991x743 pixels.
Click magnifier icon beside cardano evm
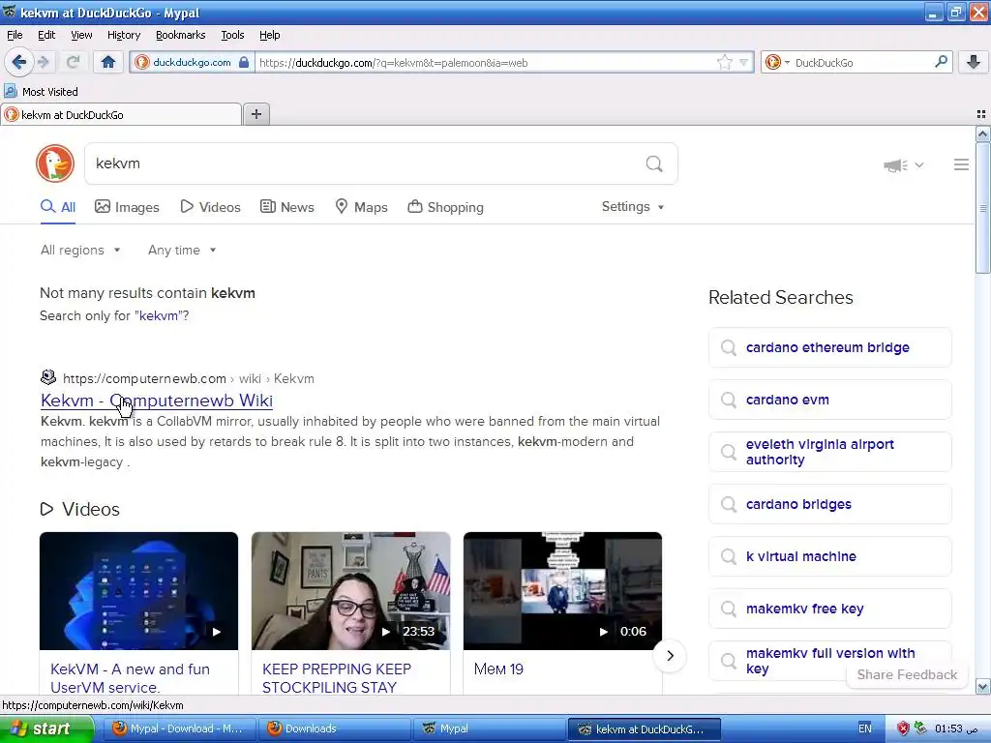click(729, 400)
